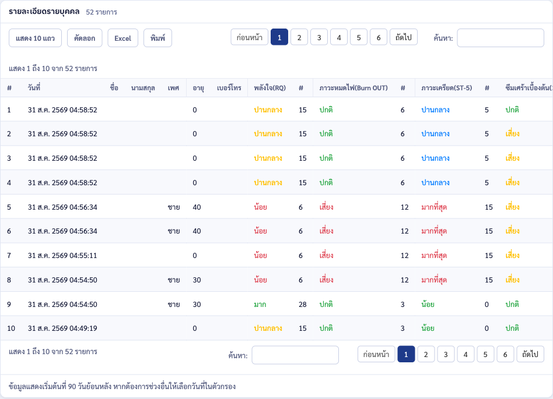
Task: Click ปกติ burnout value in row 2
Action: [x=326, y=134]
